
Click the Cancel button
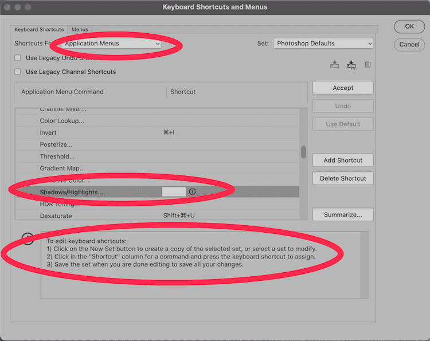coord(409,44)
